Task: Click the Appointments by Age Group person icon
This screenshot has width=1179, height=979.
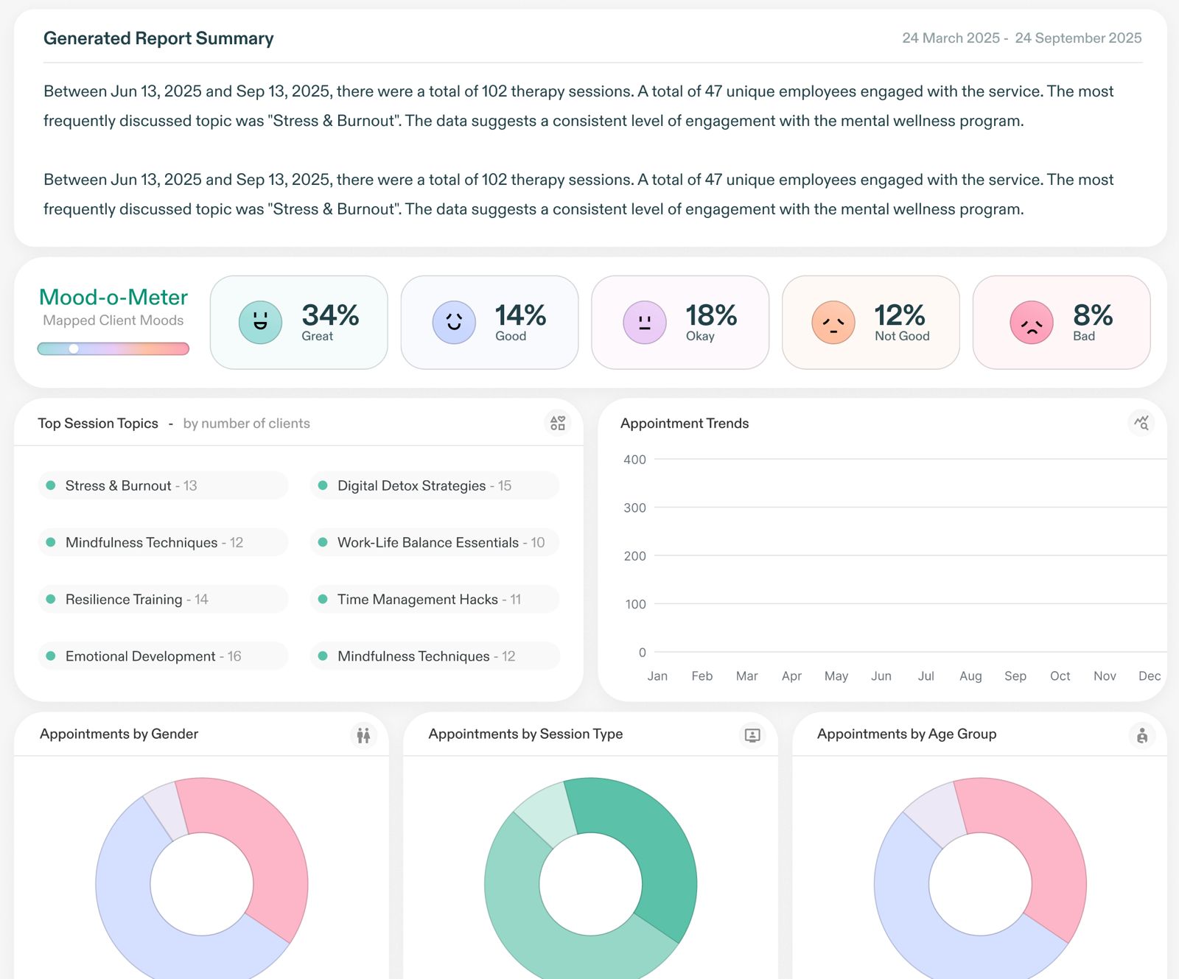Action: [1141, 735]
